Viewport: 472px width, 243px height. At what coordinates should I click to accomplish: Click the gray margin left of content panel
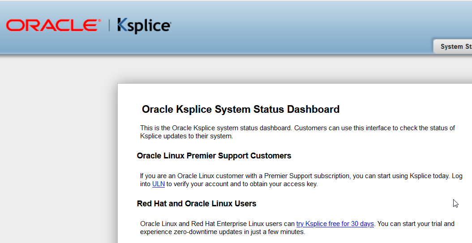58,157
